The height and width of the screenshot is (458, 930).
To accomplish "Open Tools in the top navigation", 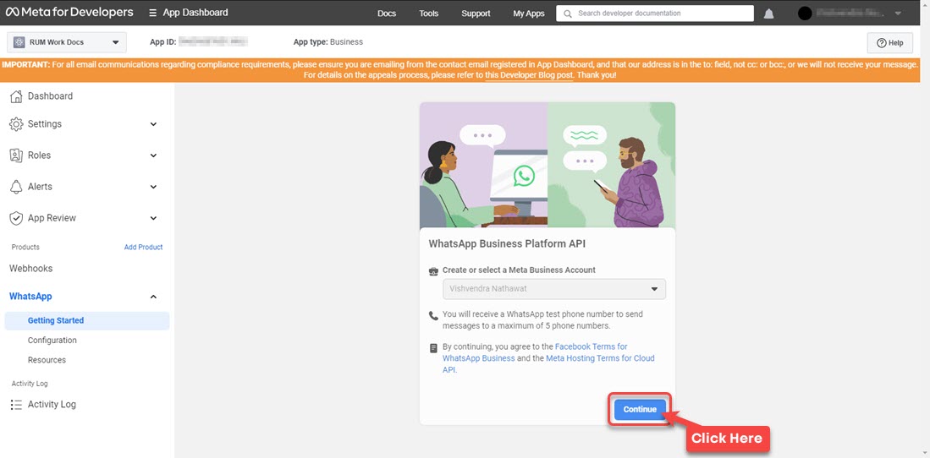I will [429, 13].
